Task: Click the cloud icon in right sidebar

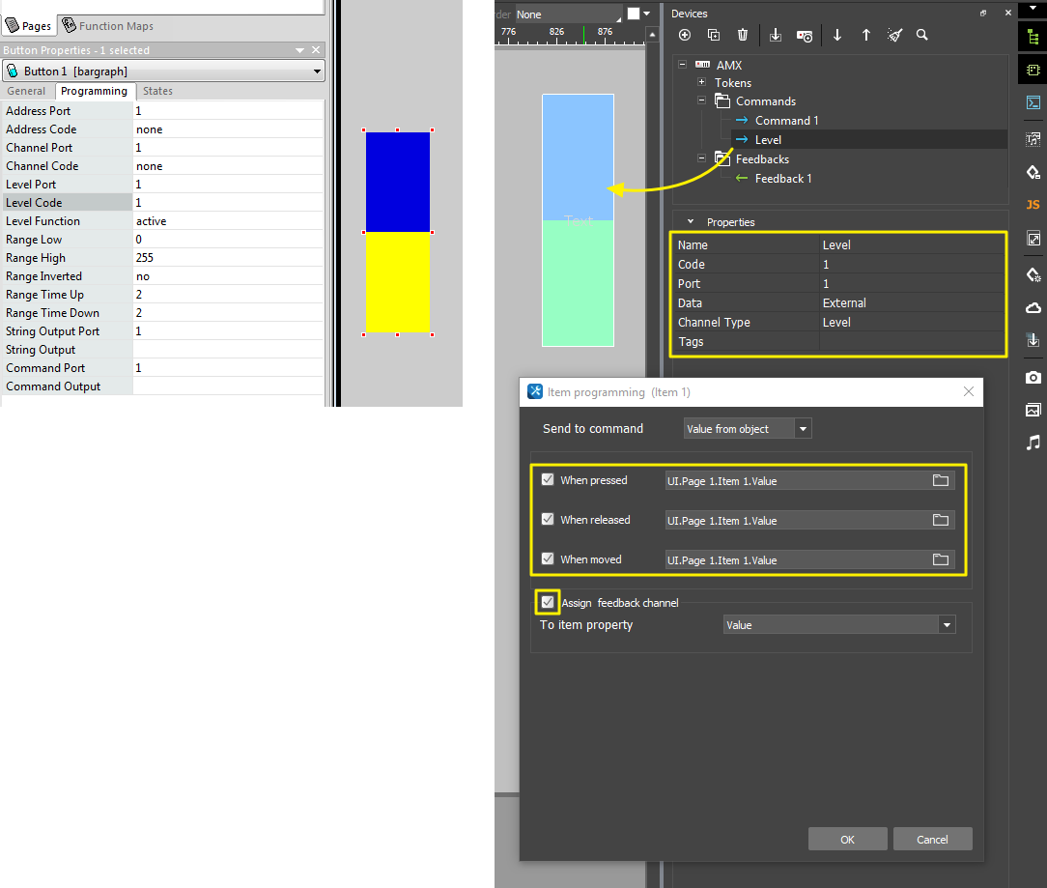Action: pos(1033,308)
